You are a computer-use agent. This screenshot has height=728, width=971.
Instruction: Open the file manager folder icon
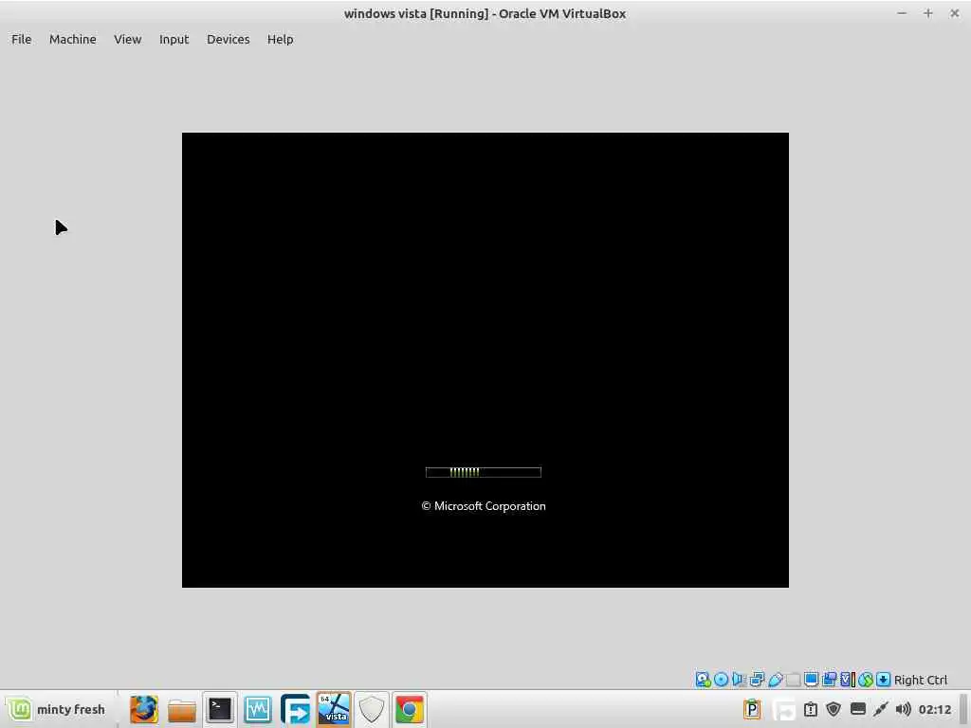tap(181, 710)
